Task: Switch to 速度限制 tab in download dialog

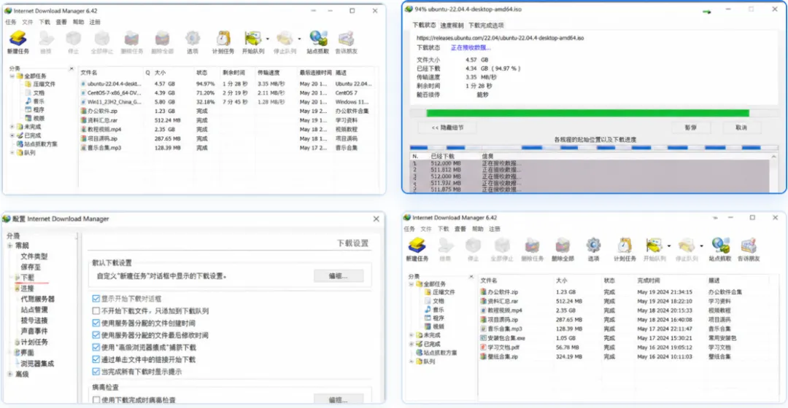Action: click(452, 25)
